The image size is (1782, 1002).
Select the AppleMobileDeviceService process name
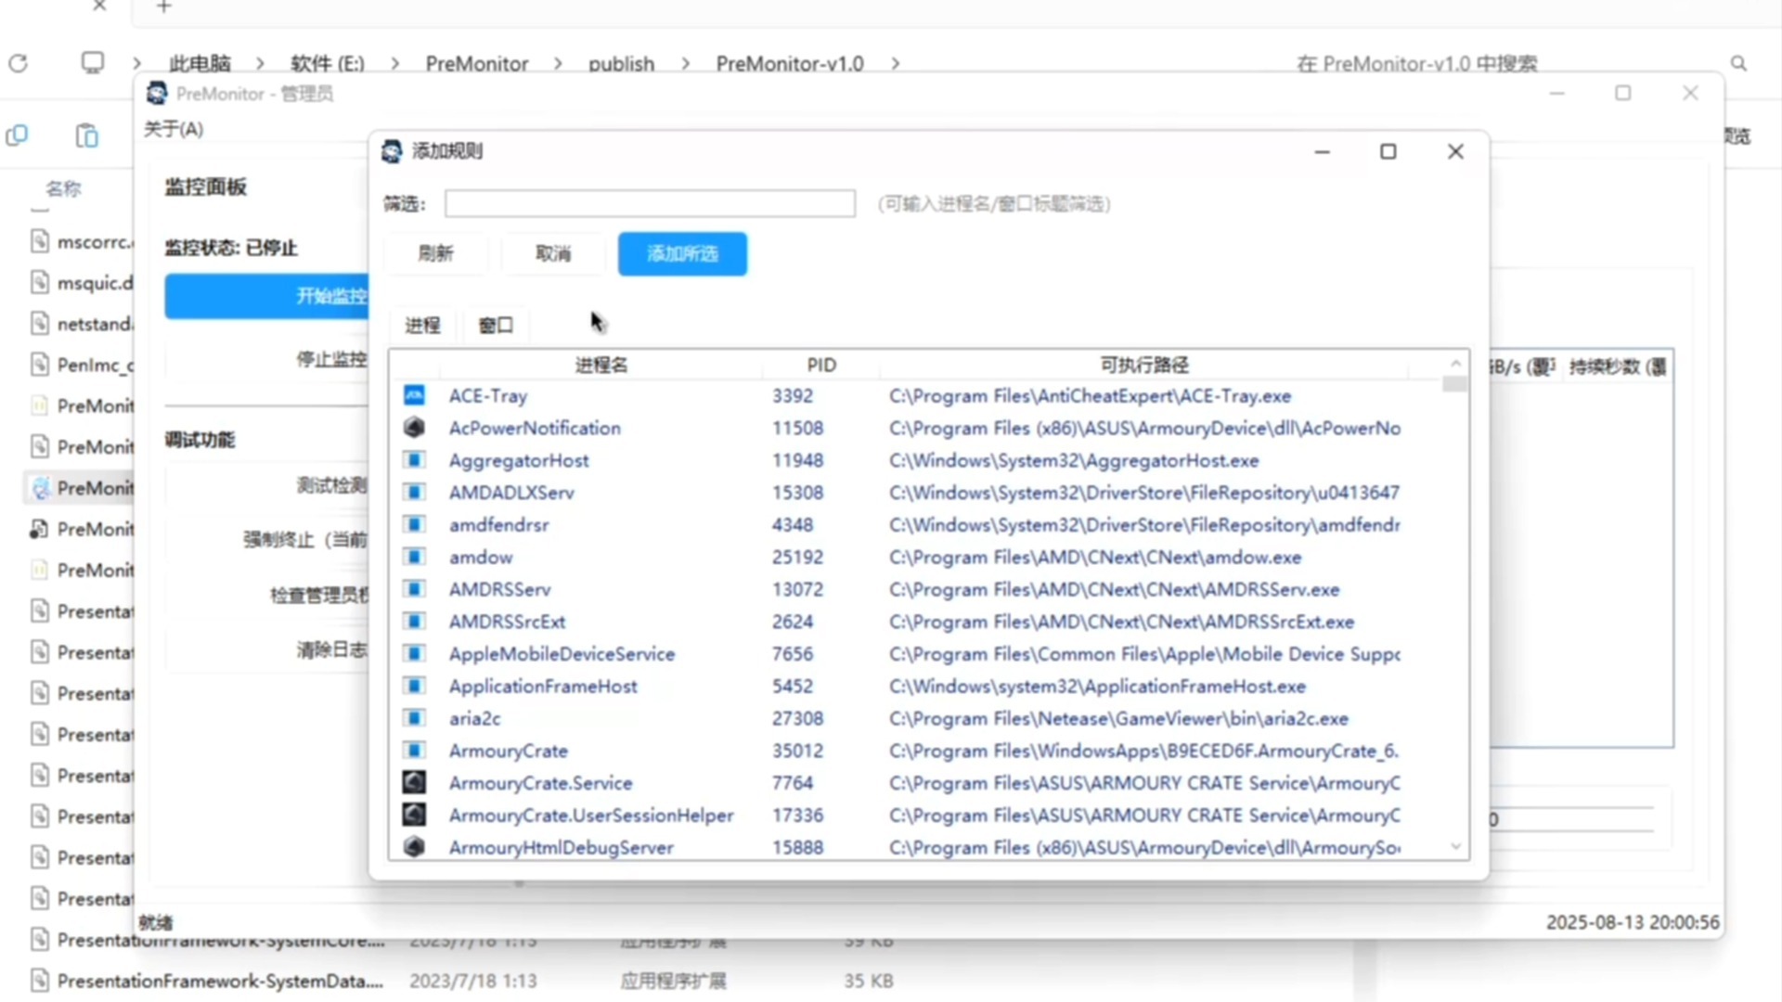click(x=562, y=654)
